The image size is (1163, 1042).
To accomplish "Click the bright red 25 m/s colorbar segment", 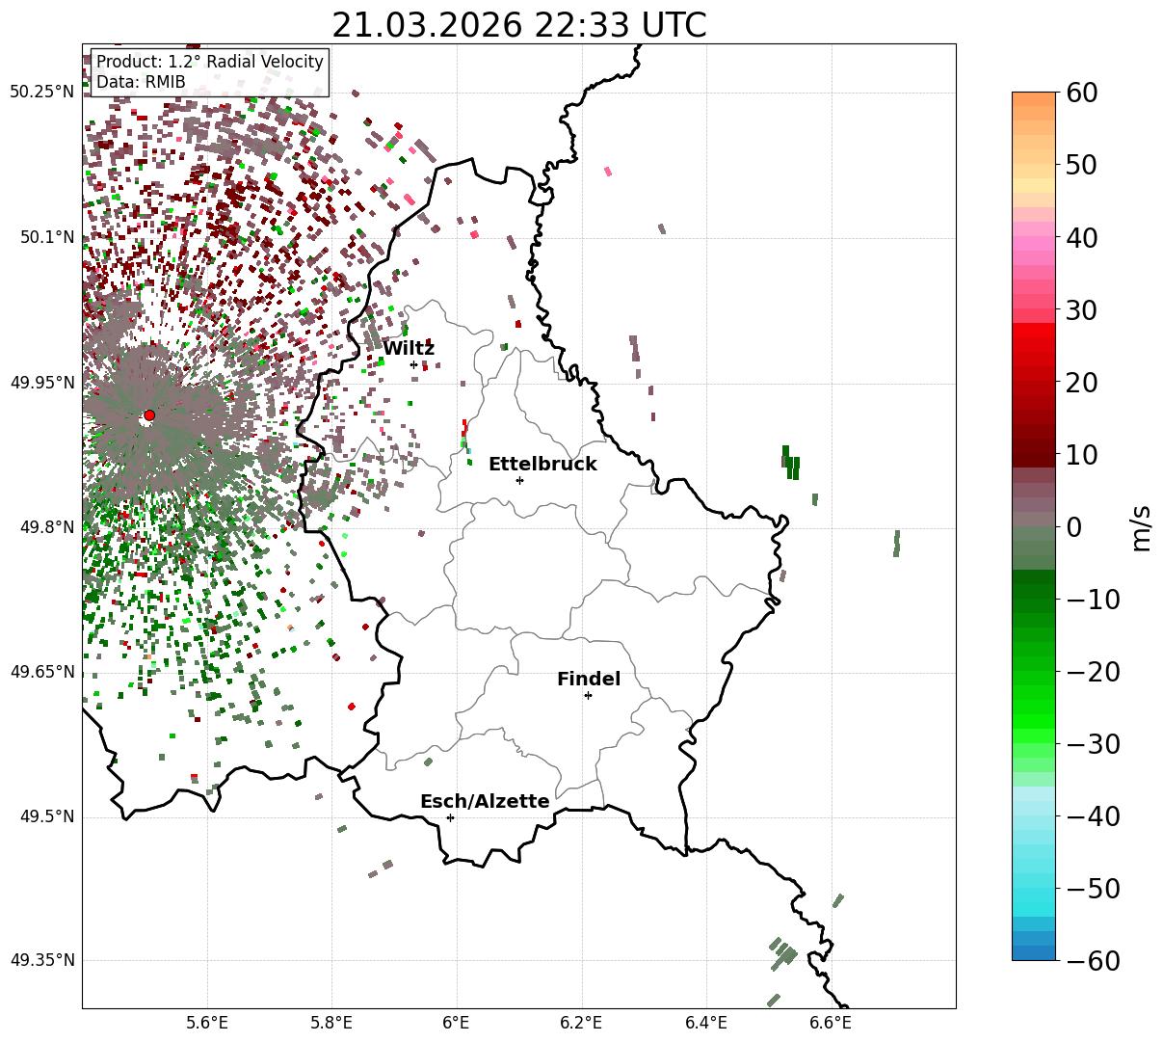I will (1034, 345).
